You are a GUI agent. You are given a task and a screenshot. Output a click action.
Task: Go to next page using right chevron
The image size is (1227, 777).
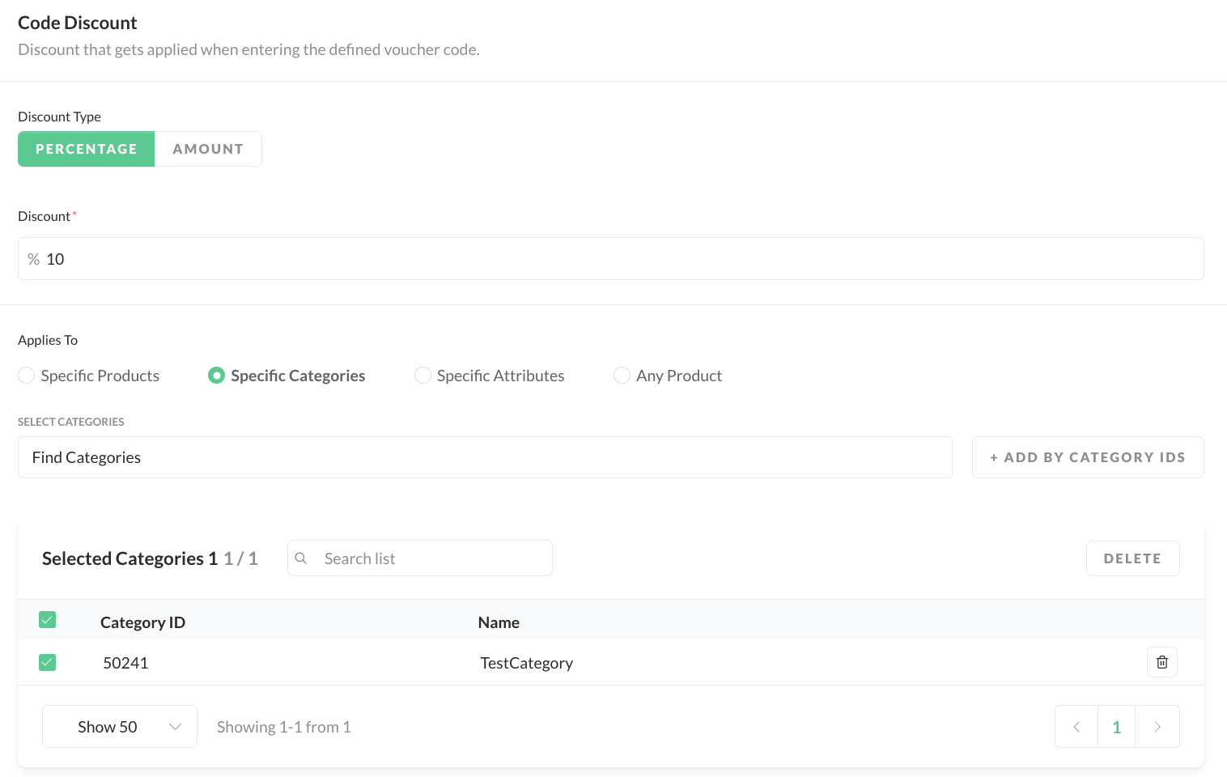[x=1157, y=727]
